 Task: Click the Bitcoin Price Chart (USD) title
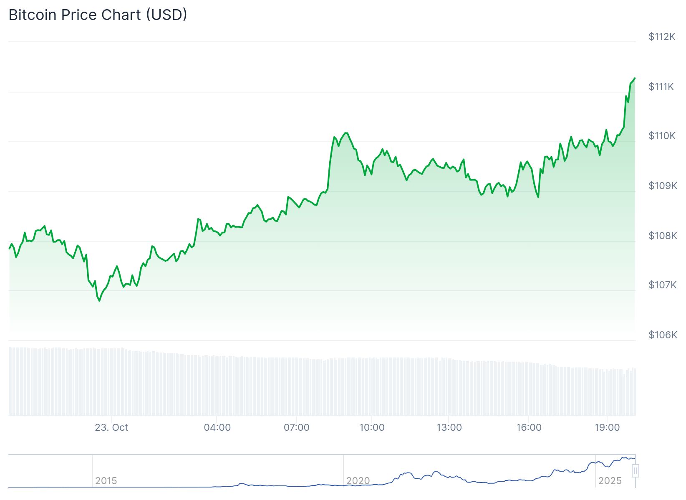tap(98, 15)
